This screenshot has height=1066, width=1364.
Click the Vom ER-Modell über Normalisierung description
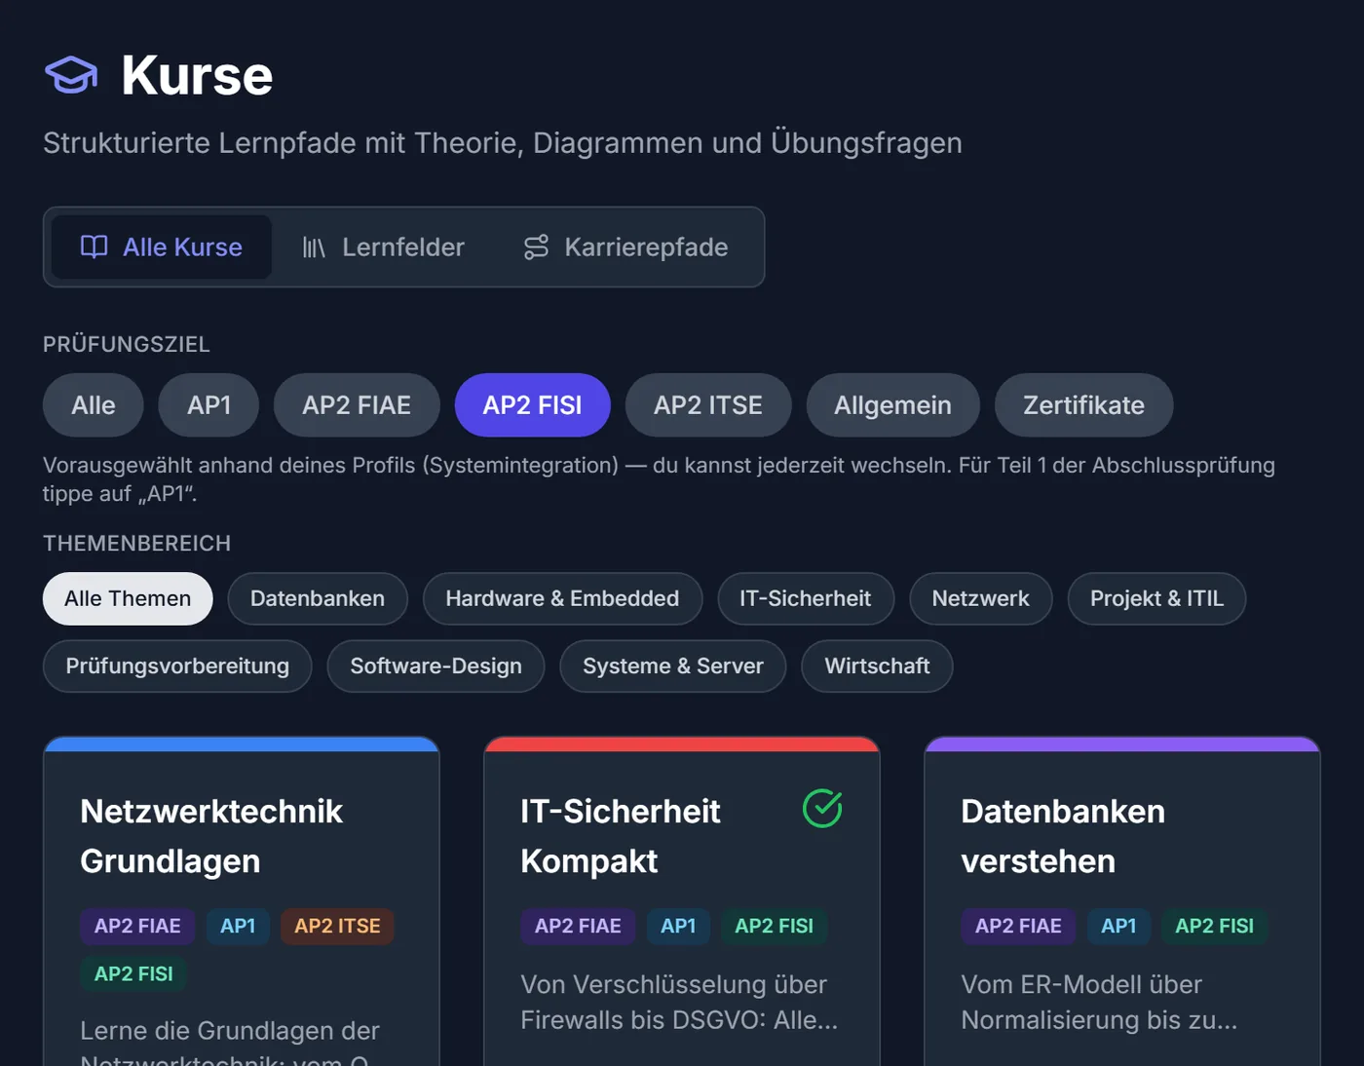(x=1099, y=1003)
